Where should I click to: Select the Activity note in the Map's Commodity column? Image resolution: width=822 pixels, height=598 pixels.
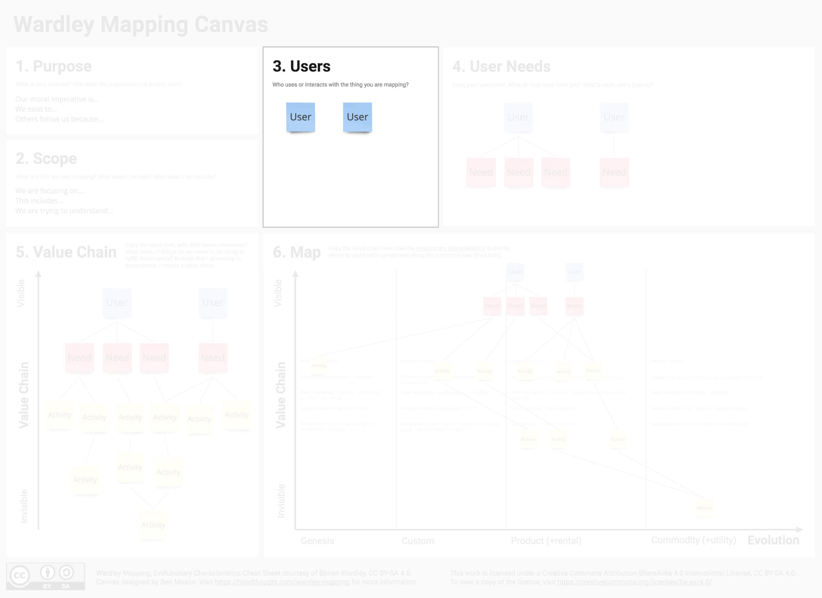704,508
